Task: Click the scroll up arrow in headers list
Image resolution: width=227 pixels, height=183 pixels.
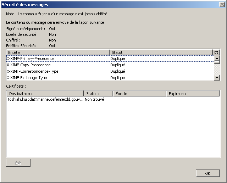Action: point(217,58)
